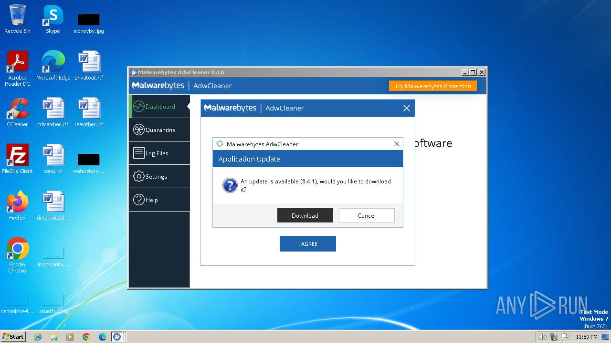The image size is (611, 343).
Task: Click the AdwCleaner icon in update dialog title
Action: pos(220,144)
